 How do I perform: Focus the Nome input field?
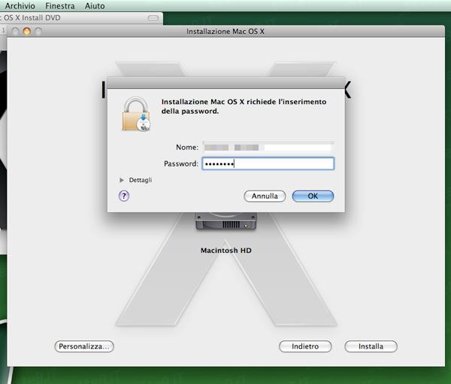268,148
